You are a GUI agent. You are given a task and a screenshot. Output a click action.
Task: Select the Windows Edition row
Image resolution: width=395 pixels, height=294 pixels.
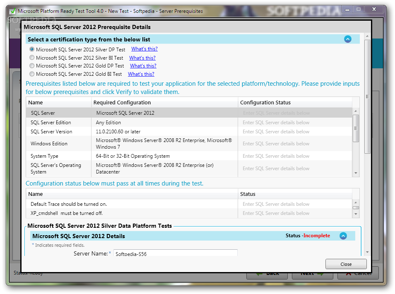click(x=189, y=144)
